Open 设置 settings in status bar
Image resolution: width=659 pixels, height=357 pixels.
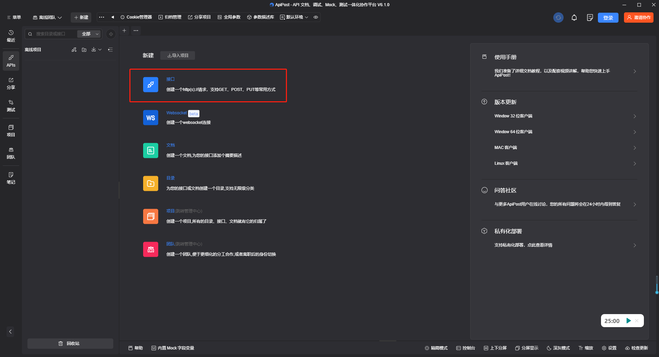point(609,348)
